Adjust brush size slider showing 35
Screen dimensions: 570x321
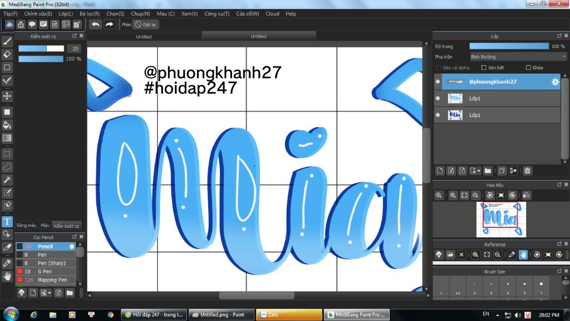pos(41,48)
